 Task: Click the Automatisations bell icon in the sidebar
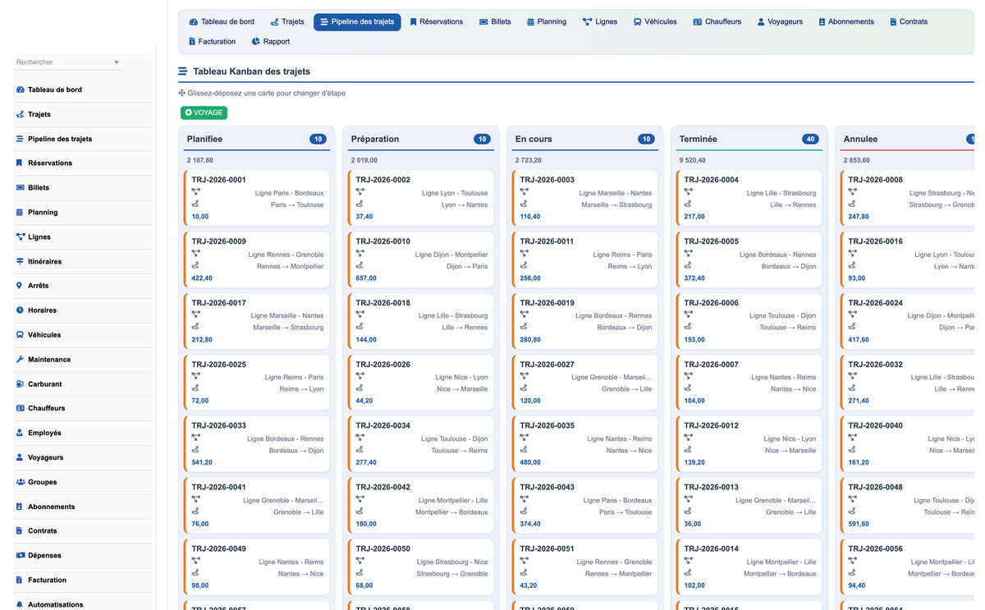pos(20,604)
